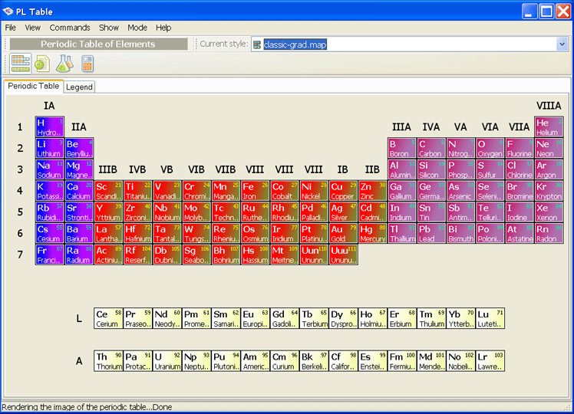
Task: Switch to the Legend tab
Action: pos(79,87)
